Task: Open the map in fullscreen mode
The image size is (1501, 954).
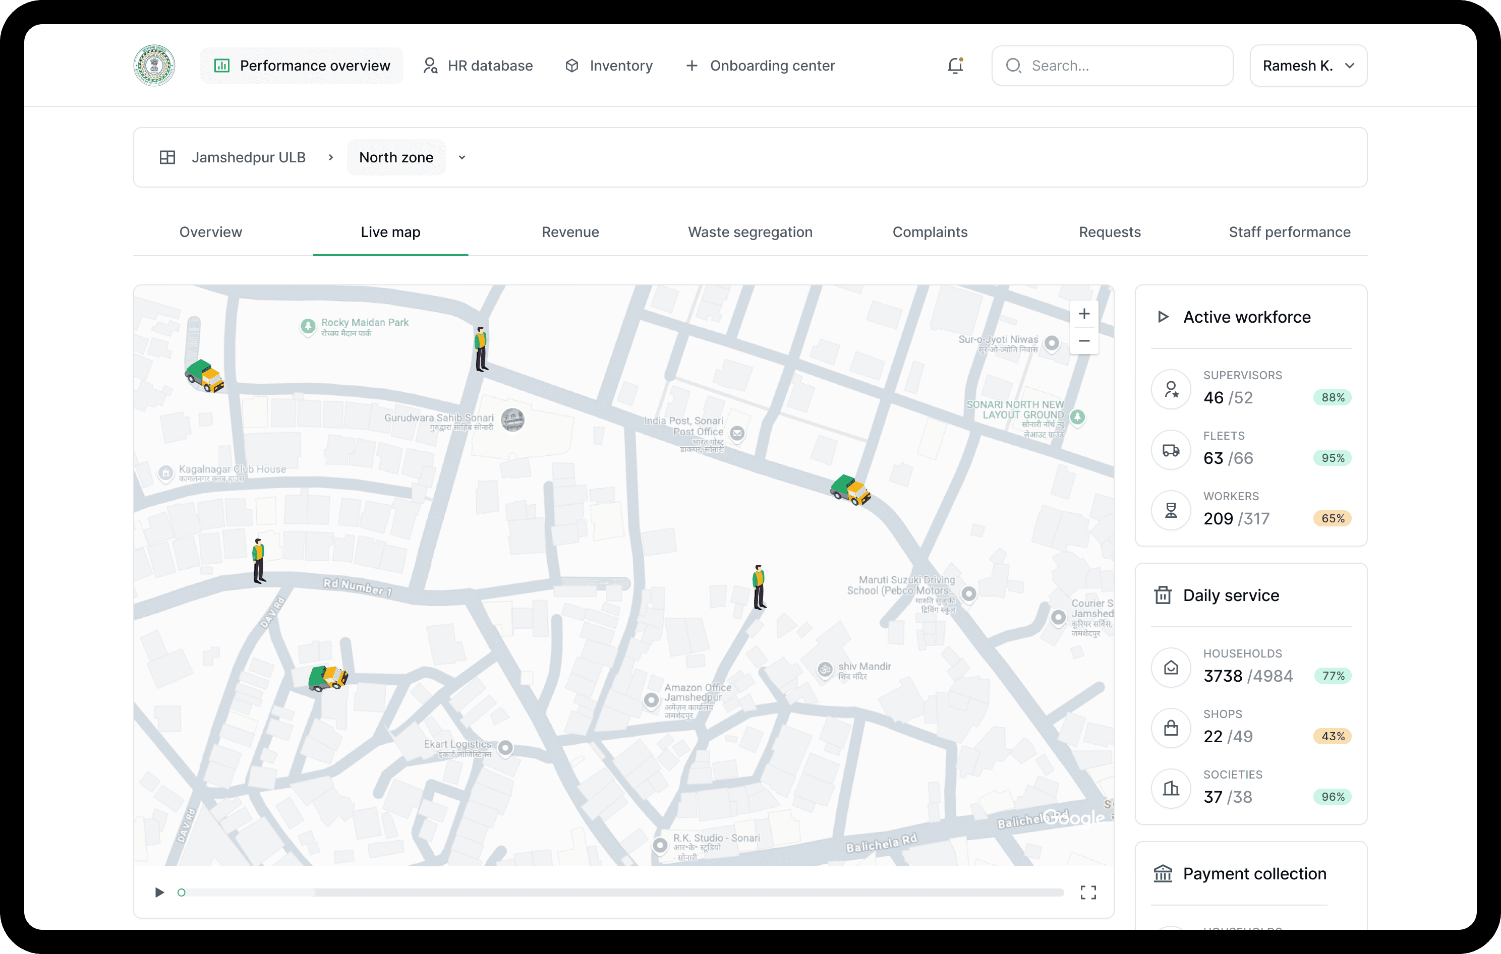Action: click(x=1088, y=892)
